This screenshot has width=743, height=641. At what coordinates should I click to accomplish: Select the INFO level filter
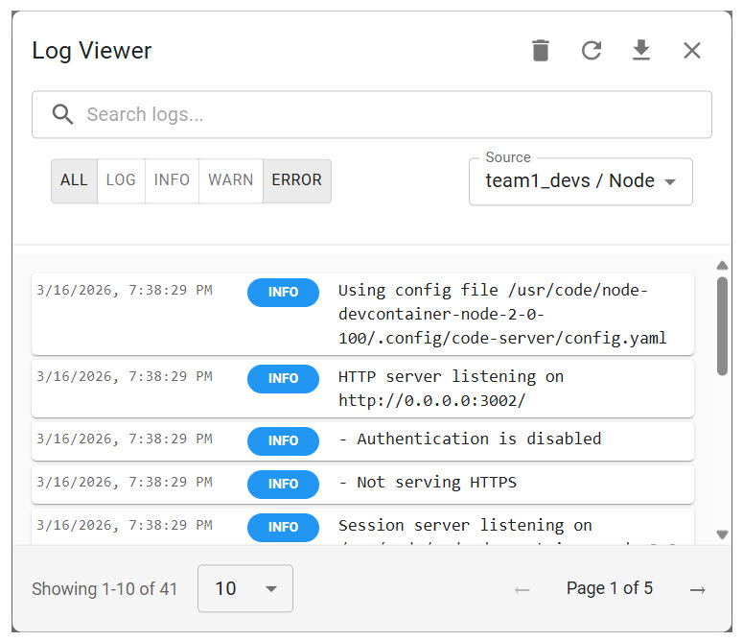coord(172,180)
